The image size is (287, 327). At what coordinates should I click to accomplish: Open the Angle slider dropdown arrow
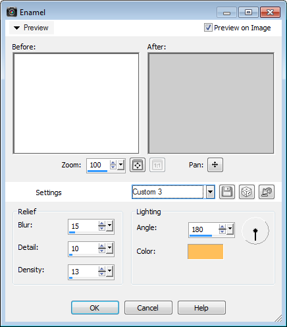point(230,229)
